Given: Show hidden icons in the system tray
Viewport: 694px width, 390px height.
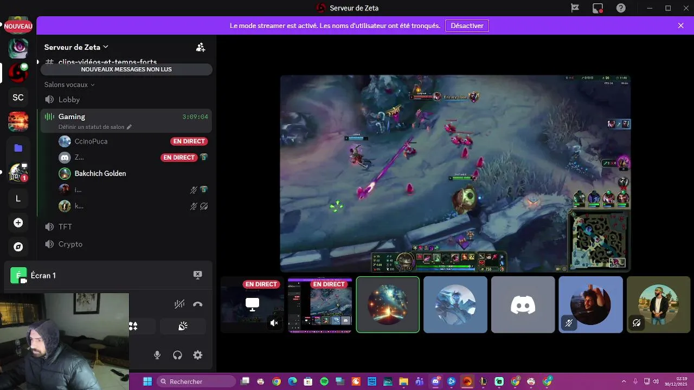Looking at the screenshot, I should 624,381.
